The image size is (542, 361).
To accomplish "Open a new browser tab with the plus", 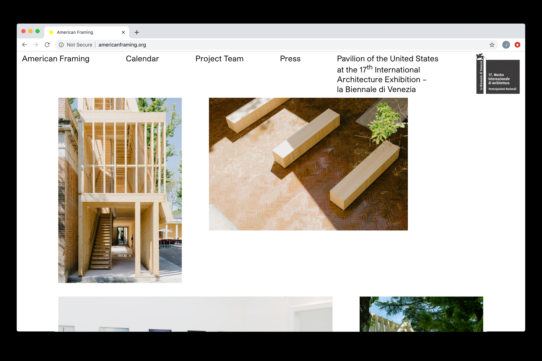I will pos(137,32).
